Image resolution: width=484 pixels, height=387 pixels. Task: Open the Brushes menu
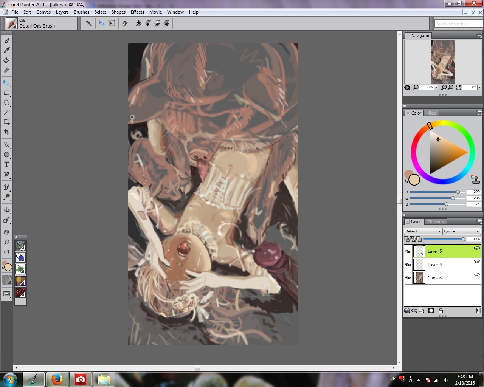point(81,12)
